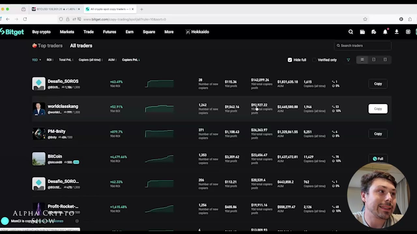Open the orders history icon in header
Image resolution: width=417 pixels, height=234 pixels.
tap(374, 32)
